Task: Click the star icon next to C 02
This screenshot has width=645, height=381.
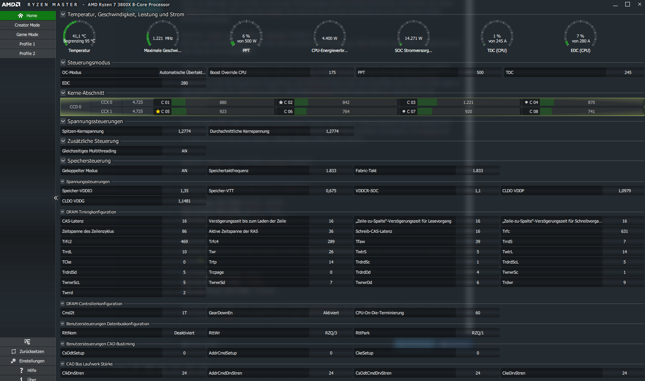Action: pyautogui.click(x=281, y=102)
